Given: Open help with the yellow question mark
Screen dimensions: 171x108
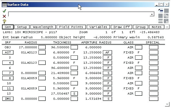Looking at the screenshot, I should point(4,21).
